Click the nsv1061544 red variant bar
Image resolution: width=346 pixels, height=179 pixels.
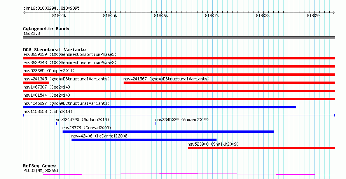pos(179,99)
